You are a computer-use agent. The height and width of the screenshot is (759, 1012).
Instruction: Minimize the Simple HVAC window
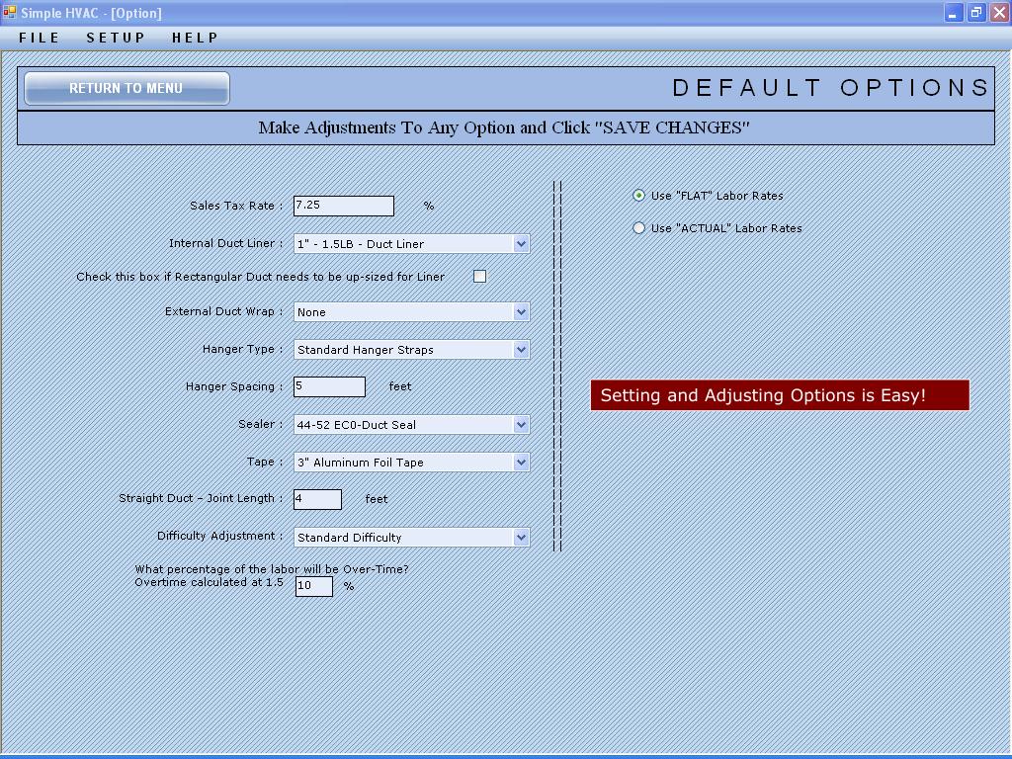pyautogui.click(x=954, y=12)
